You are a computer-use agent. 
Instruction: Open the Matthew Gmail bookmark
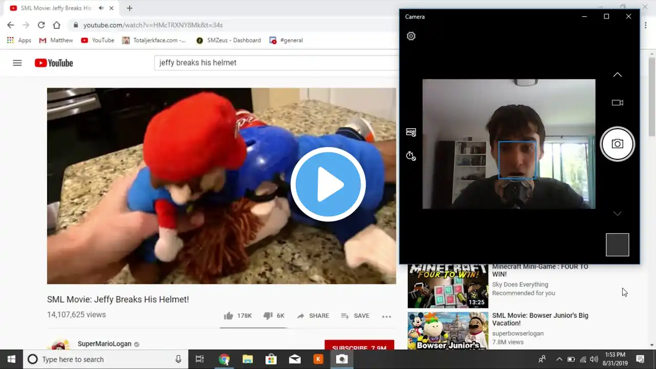[56, 40]
